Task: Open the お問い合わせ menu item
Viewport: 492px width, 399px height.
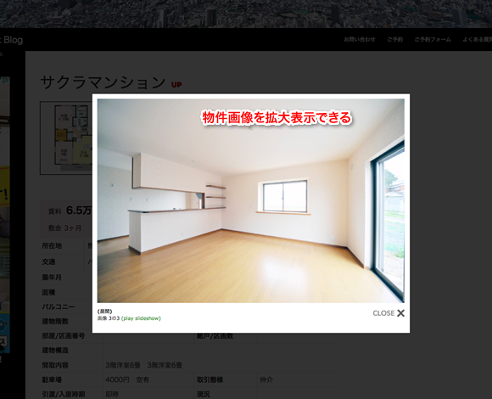Action: (x=360, y=40)
